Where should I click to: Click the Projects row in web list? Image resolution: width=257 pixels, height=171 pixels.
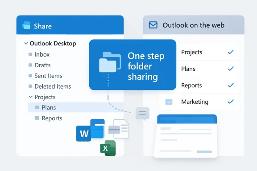[x=207, y=52]
